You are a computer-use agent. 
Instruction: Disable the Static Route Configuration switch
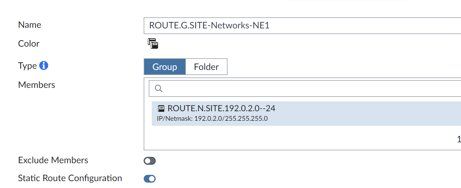pos(150,179)
